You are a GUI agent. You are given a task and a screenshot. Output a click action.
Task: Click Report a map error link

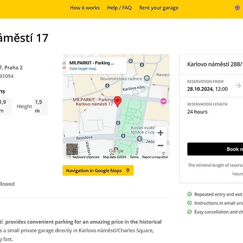click(x=155, y=157)
